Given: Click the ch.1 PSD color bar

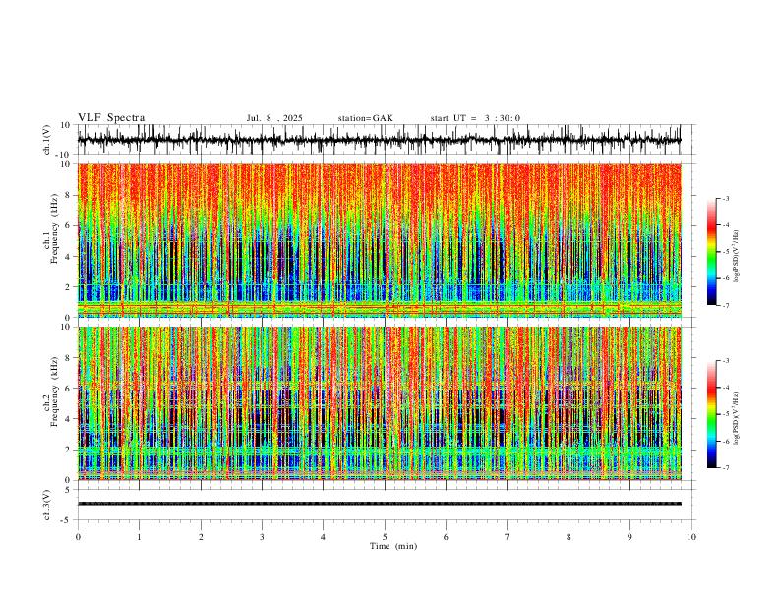Looking at the screenshot, I should [x=711, y=252].
